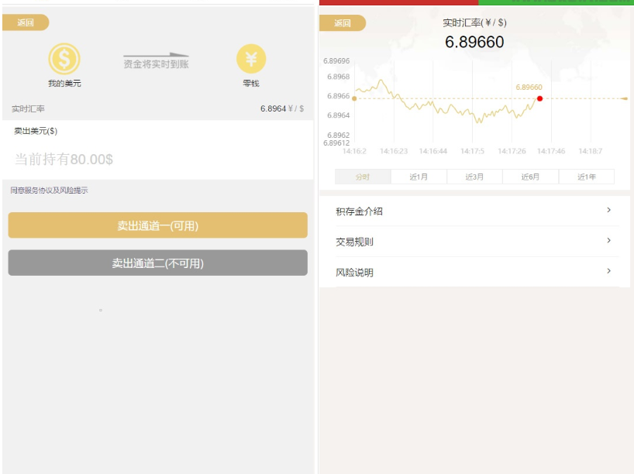Viewport: 634px width, 474px height.
Task: Click the large 6.89660 exchange rate value
Action: point(474,43)
